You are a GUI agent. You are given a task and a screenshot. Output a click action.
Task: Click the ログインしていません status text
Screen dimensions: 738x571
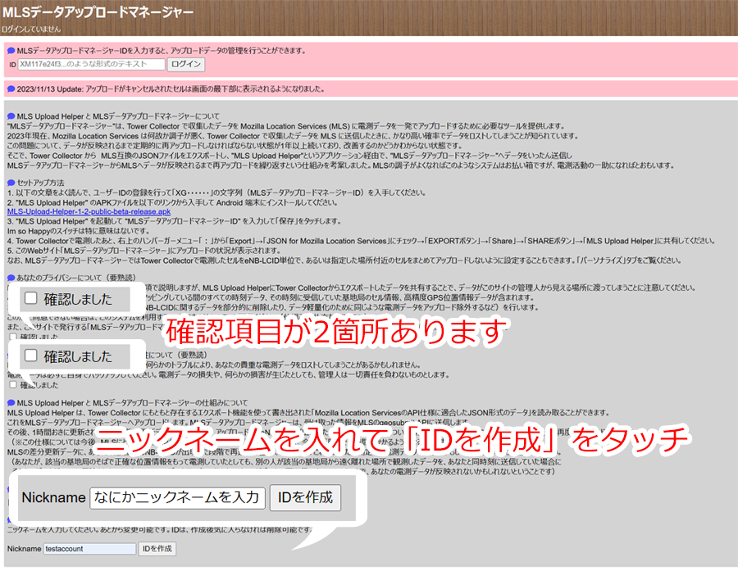point(31,29)
